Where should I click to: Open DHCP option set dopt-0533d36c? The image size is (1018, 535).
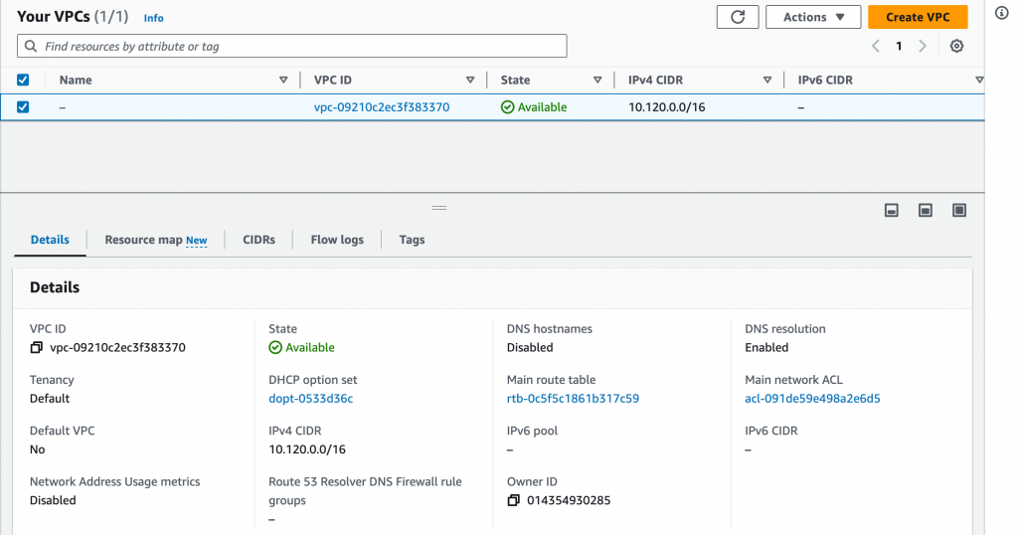(x=311, y=399)
